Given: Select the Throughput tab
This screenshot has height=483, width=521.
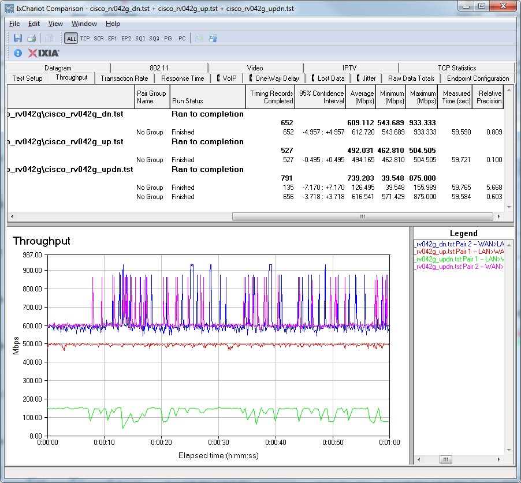Looking at the screenshot, I should 72,77.
